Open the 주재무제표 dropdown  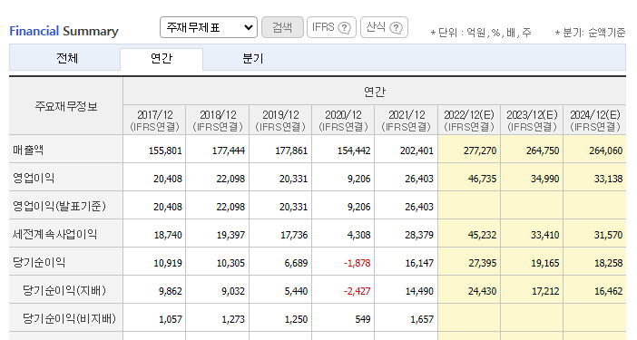209,27
